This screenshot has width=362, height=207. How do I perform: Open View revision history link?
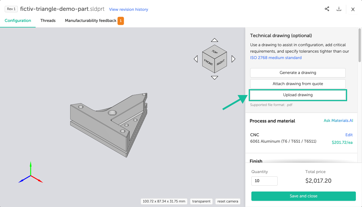pos(128,9)
